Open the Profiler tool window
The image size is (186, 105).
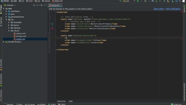pos(41,104)
